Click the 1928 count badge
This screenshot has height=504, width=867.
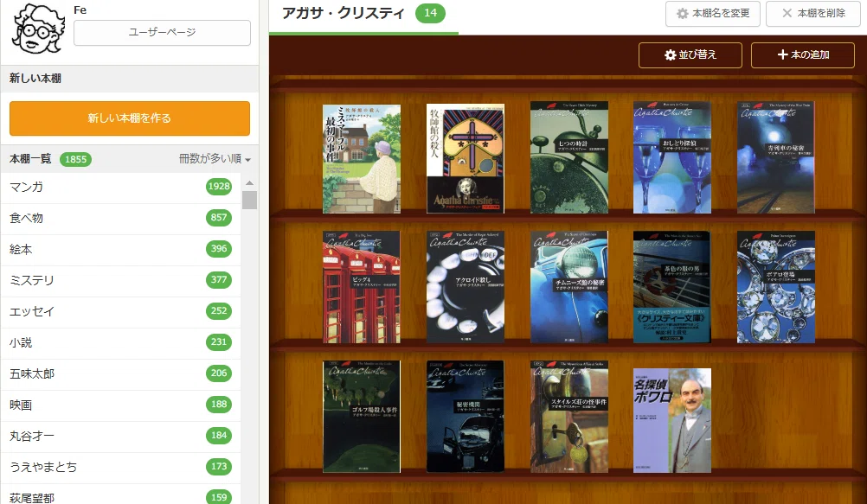coord(218,186)
